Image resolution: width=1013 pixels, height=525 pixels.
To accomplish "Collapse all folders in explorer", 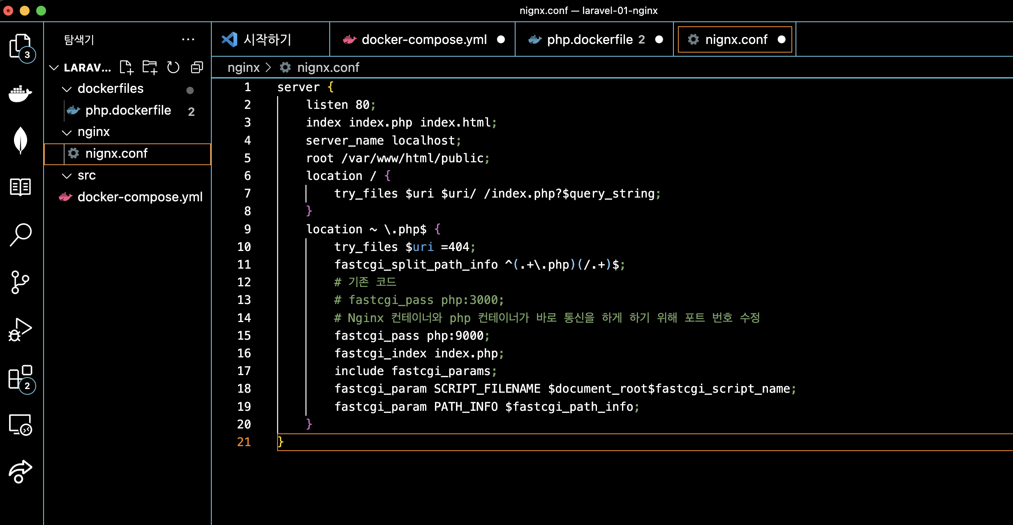I will pos(197,67).
